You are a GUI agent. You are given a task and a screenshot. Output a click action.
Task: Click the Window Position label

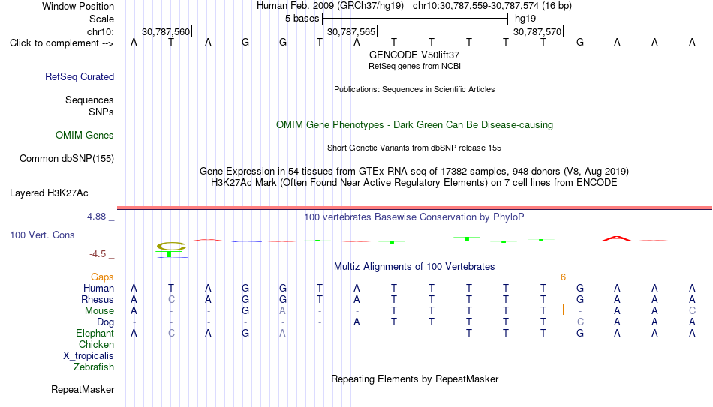pos(78,6)
